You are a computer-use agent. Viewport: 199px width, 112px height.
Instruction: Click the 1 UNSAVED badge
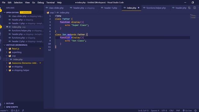click(x=25, y=12)
